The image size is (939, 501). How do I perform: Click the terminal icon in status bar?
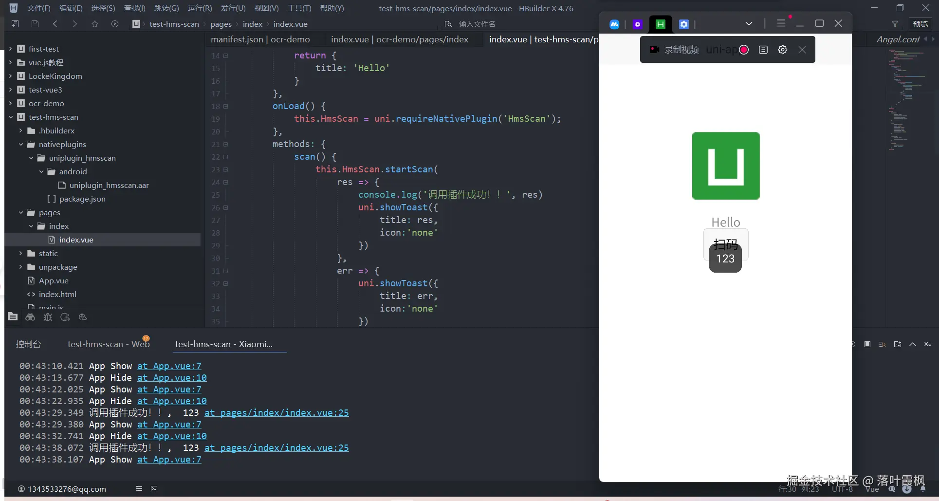pyautogui.click(x=154, y=489)
